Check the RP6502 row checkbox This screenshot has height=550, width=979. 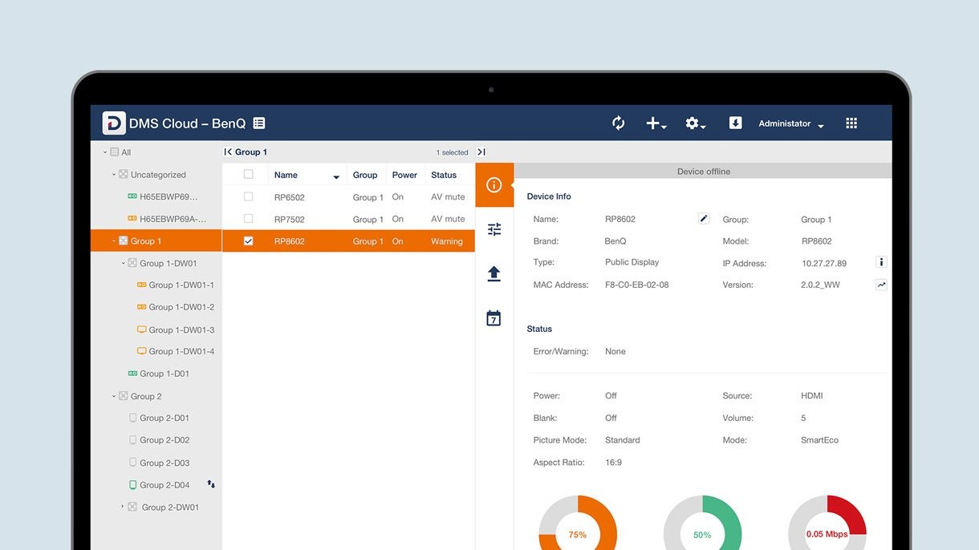pos(248,196)
